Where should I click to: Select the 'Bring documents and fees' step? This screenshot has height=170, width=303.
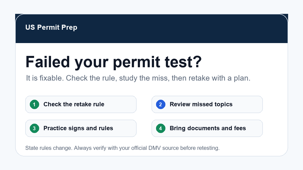pyautogui.click(x=207, y=128)
